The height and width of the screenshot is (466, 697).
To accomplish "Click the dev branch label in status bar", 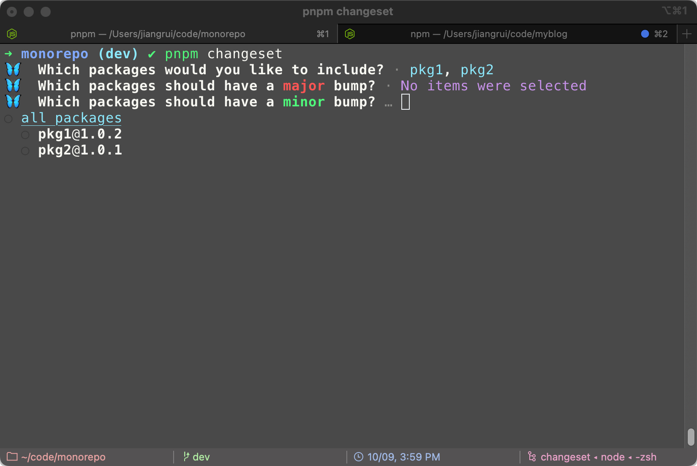I will [201, 457].
